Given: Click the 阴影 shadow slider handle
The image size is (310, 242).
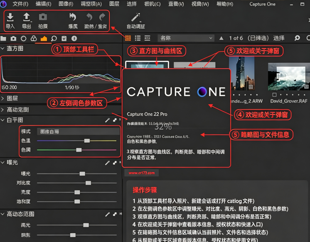Looking at the screenshot, I should tap(73, 235).
